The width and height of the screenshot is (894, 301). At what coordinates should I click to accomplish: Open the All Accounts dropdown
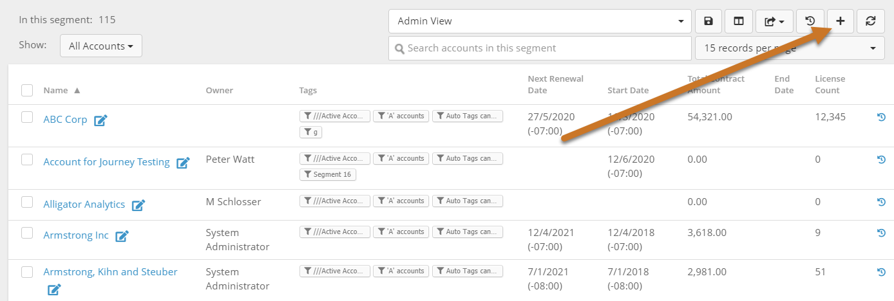click(101, 46)
